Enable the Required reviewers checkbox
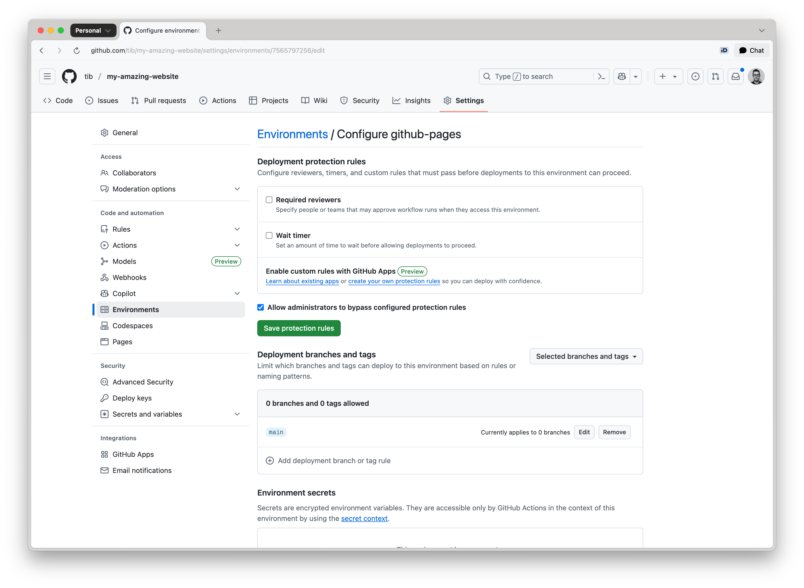The height and width of the screenshot is (588, 804). tap(269, 200)
